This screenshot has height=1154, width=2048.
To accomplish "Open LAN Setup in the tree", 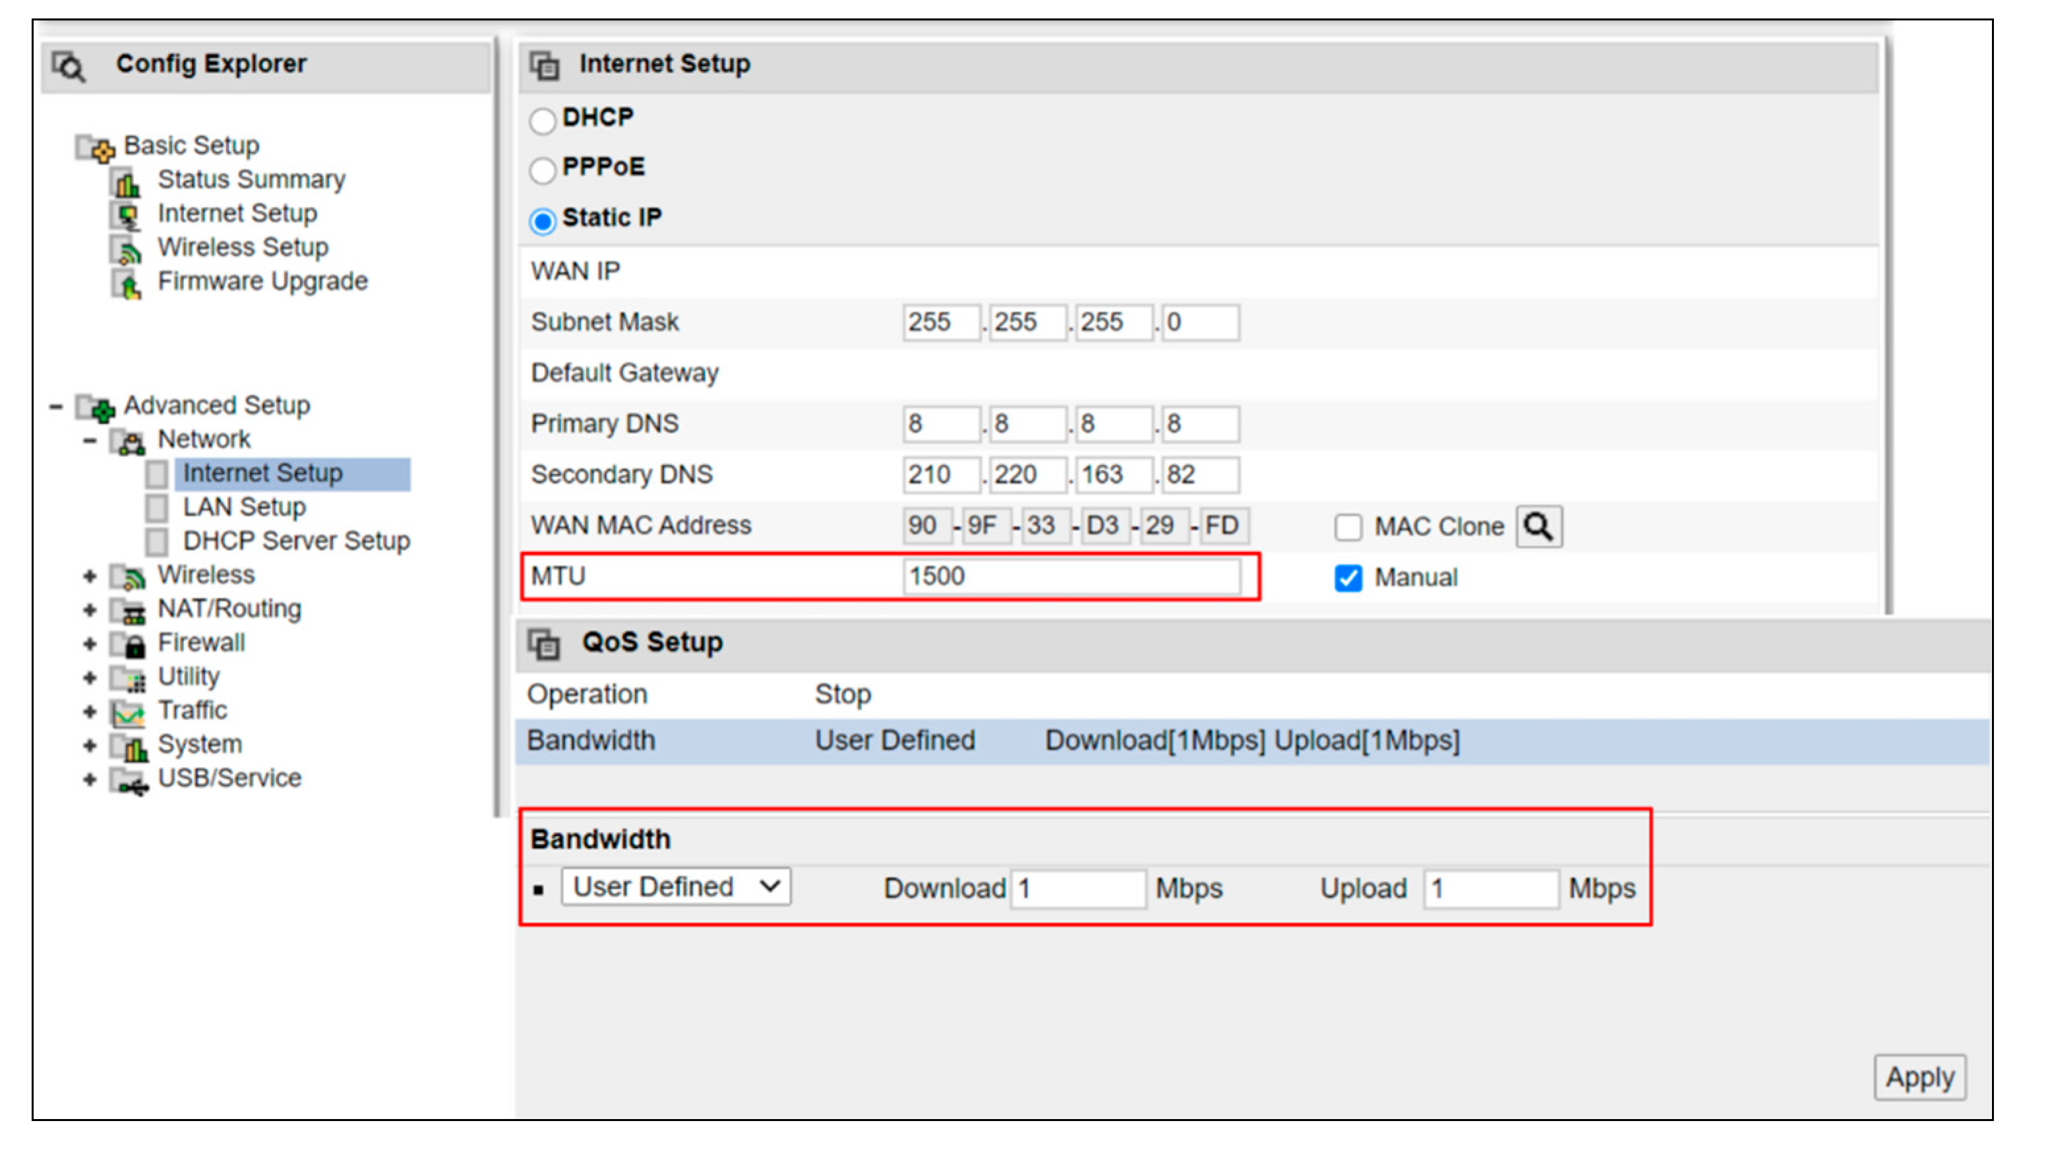I will click(243, 507).
